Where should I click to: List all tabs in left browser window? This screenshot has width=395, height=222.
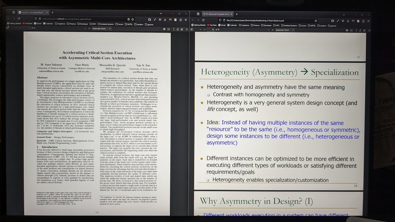(161, 13)
